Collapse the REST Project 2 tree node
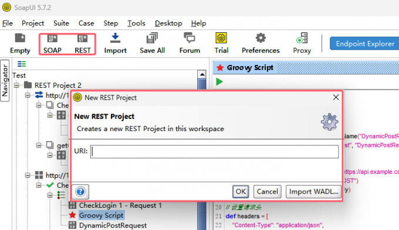 point(17,85)
